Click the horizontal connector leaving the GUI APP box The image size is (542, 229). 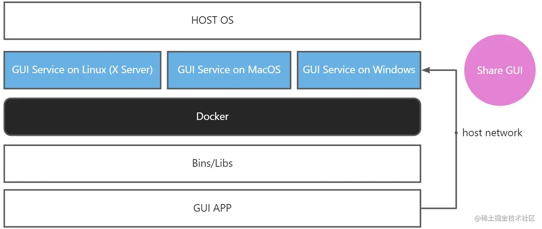pos(438,208)
